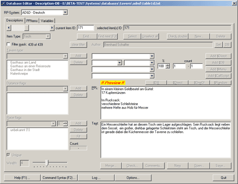Open the Item Type dropdown showing Tisch
Screen dimensions: 238x184
click(x=48, y=36)
